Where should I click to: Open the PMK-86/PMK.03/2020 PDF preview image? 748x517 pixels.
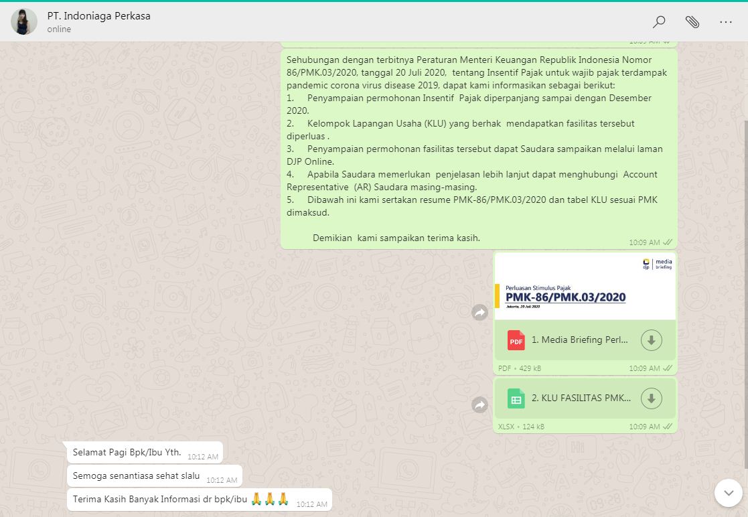(585, 287)
